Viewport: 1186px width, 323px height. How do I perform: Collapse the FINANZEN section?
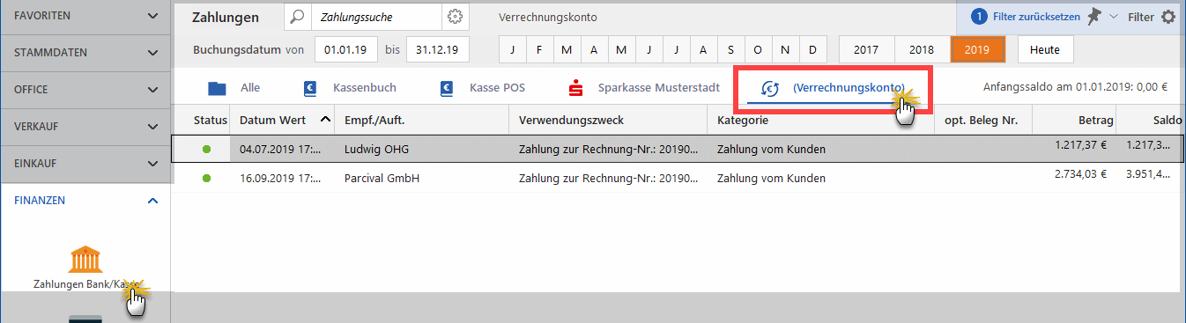point(153,201)
